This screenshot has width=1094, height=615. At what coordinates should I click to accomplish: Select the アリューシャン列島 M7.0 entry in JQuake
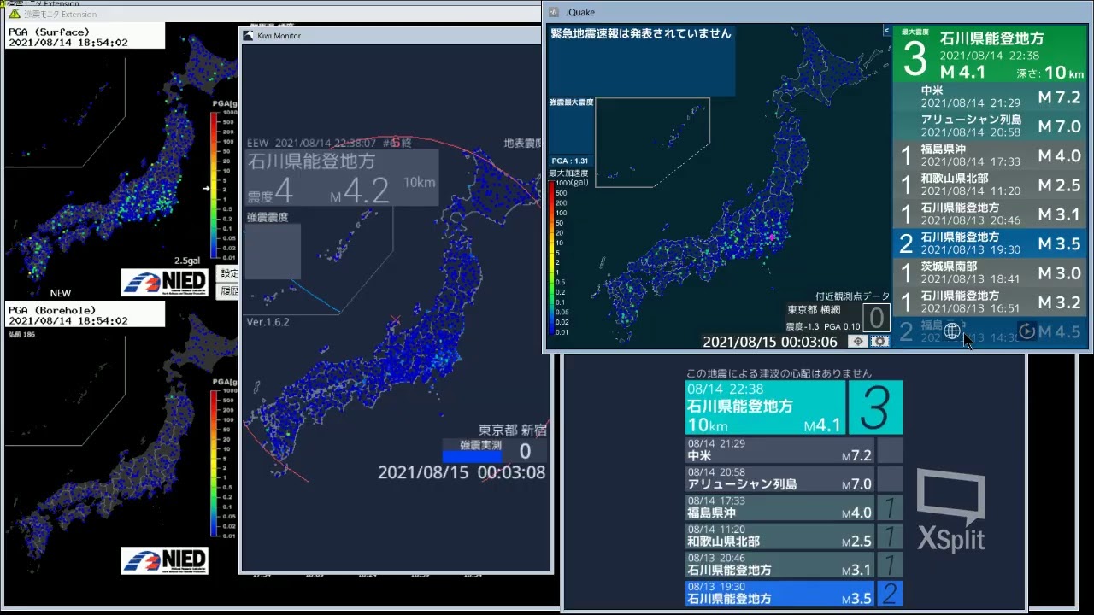990,126
